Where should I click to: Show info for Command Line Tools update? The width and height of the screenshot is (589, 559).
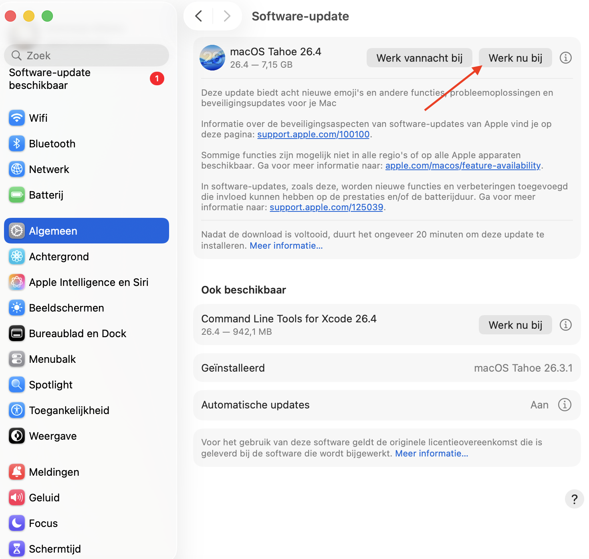pyautogui.click(x=565, y=325)
